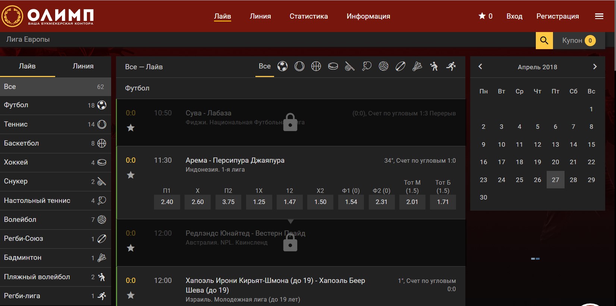
Task: Filter live events by volleyball icon
Action: pyautogui.click(x=384, y=66)
